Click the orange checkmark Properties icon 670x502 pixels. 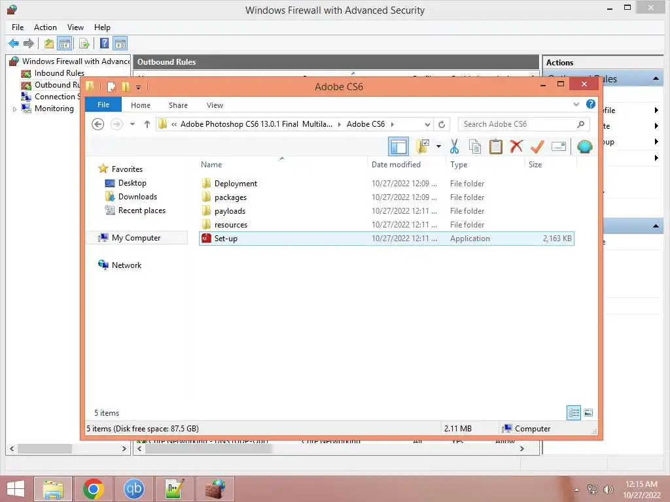(x=537, y=146)
